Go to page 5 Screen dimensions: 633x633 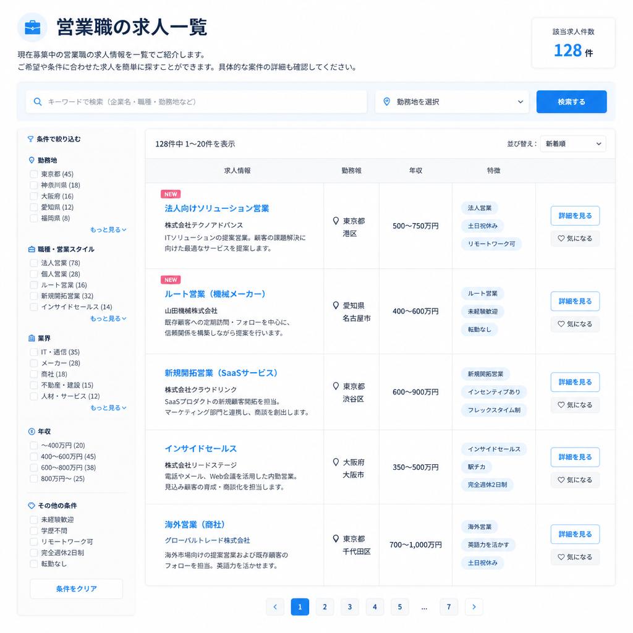[x=400, y=607]
